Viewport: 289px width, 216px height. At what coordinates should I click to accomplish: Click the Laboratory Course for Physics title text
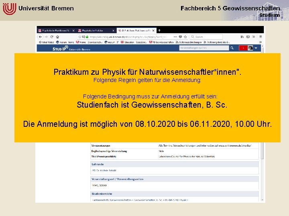pyautogui.click(x=187, y=157)
